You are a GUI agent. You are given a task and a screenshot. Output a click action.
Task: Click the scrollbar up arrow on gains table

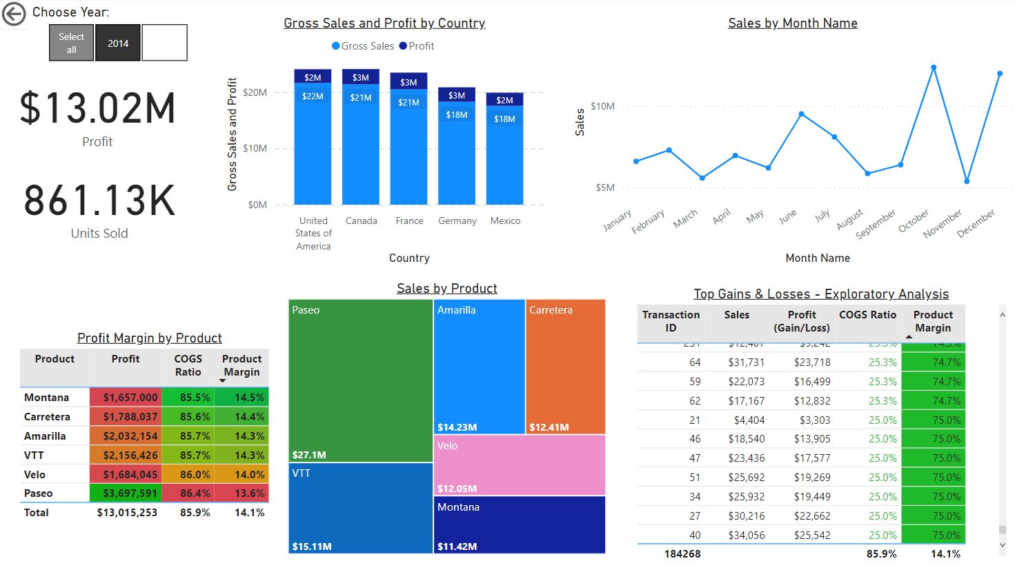1003,314
